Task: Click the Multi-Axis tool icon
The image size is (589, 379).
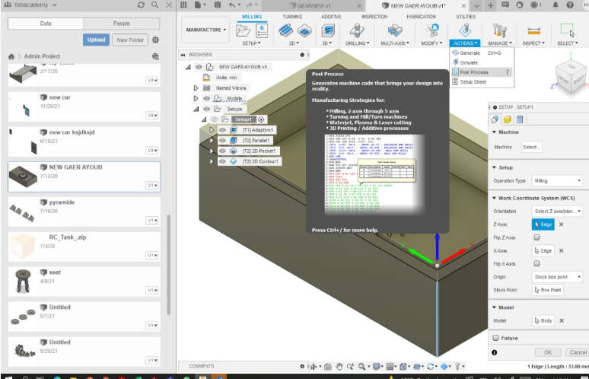Action: [x=394, y=30]
